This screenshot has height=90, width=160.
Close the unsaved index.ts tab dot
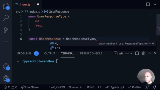[x=38, y=4]
